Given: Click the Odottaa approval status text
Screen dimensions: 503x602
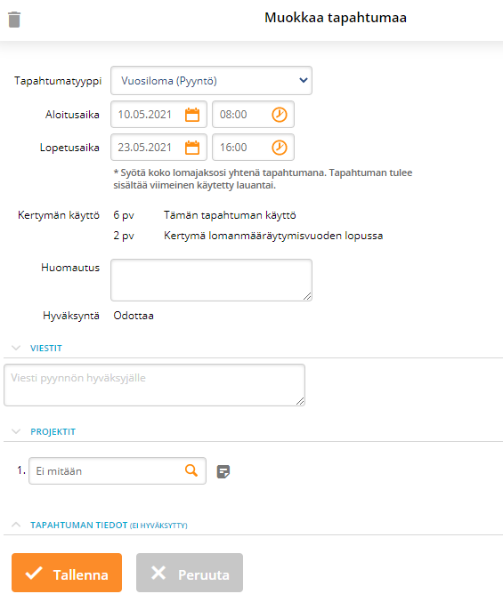Looking at the screenshot, I should tap(134, 316).
